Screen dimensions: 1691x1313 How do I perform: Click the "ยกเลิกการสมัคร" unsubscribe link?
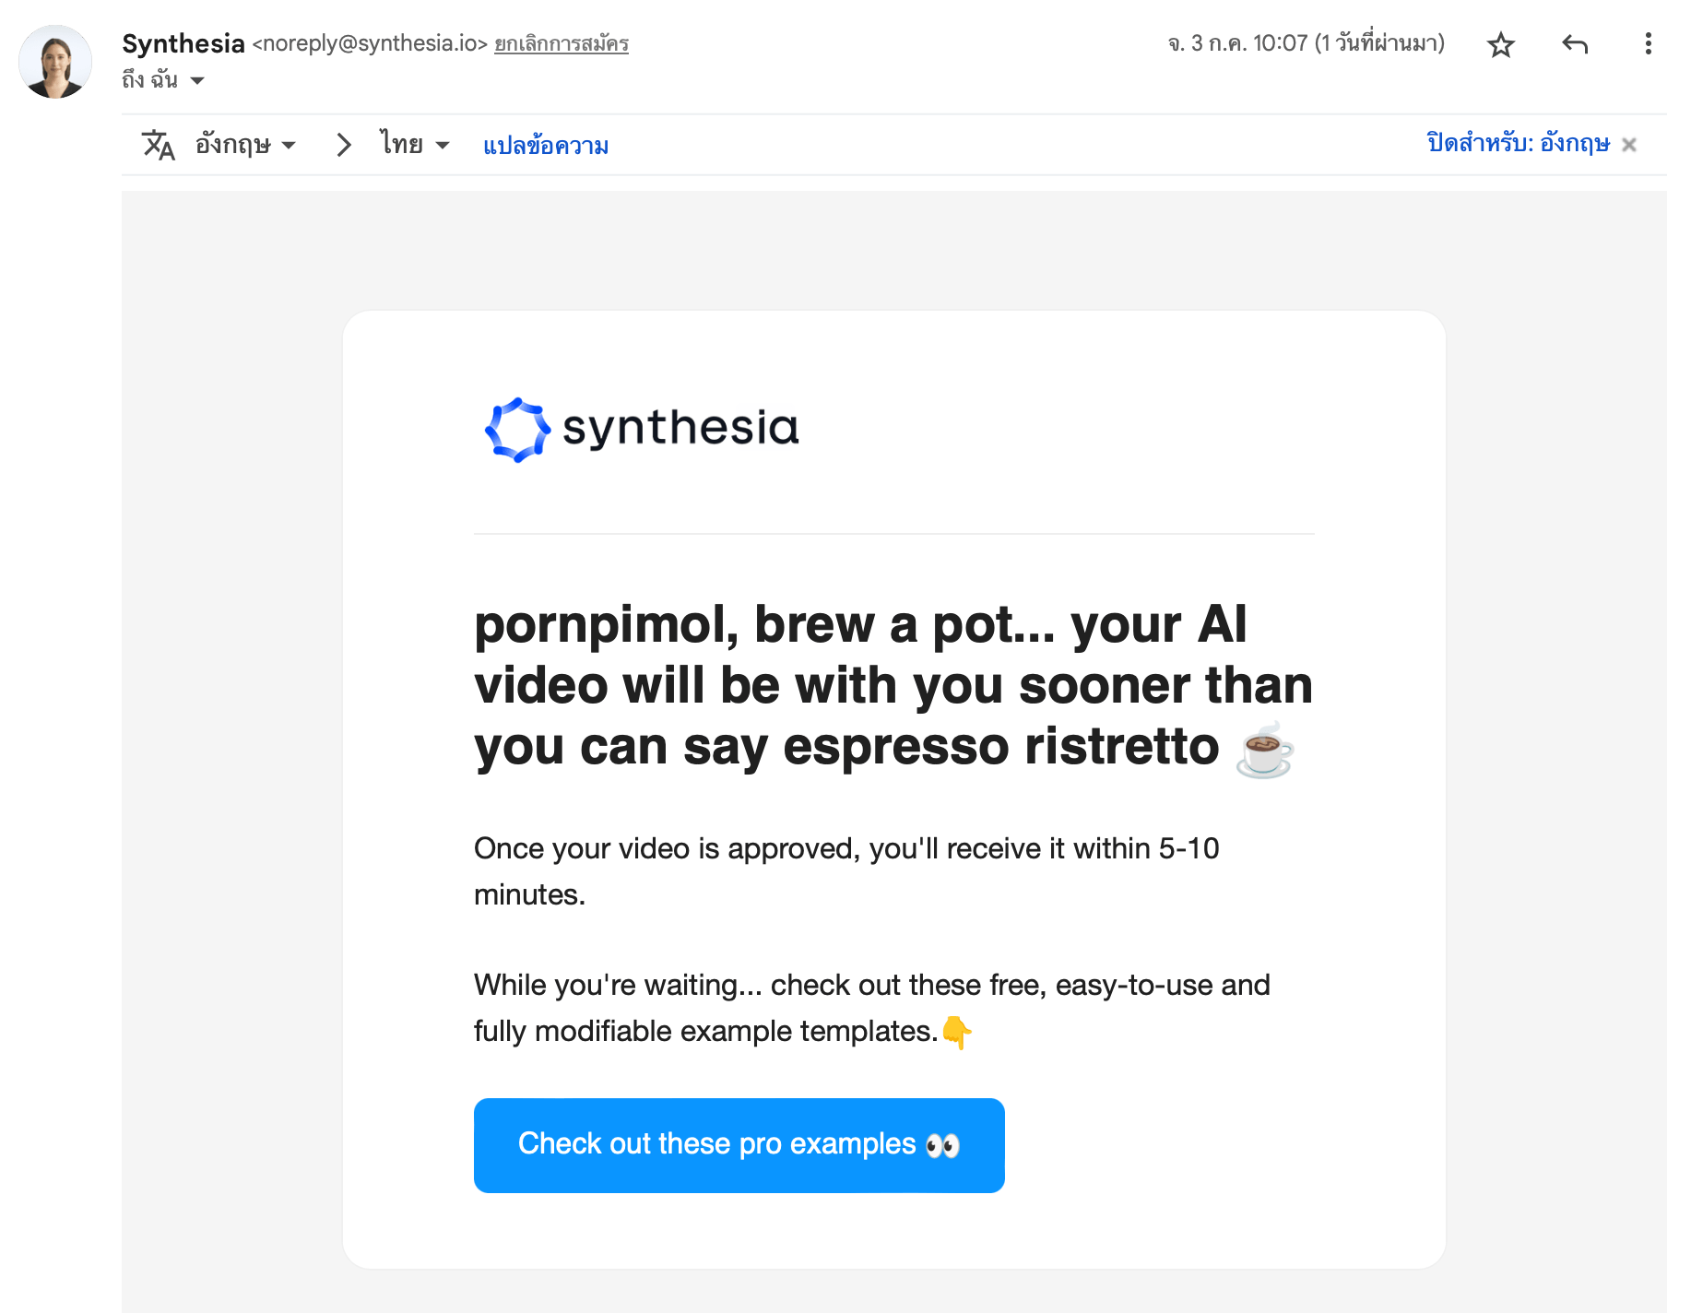[x=561, y=43]
